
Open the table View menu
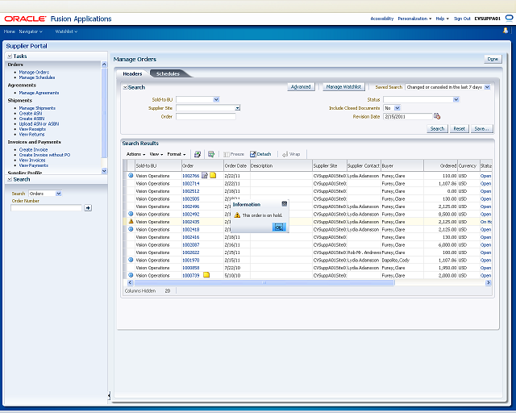(156, 154)
